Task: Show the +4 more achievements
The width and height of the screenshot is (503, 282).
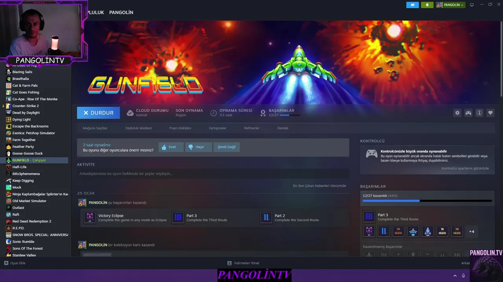Action: click(x=472, y=231)
